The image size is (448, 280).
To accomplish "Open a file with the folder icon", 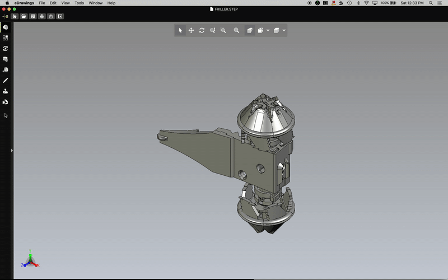I will [24, 16].
